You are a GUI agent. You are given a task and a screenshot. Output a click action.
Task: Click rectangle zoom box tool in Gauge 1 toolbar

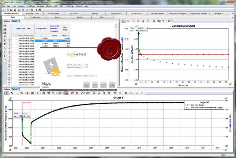coord(17,93)
